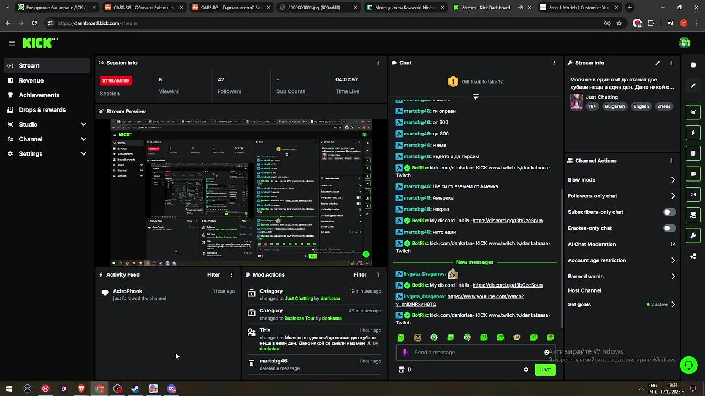Click the info icon in right sidebar
The height and width of the screenshot is (396, 705).
pyautogui.click(x=693, y=65)
